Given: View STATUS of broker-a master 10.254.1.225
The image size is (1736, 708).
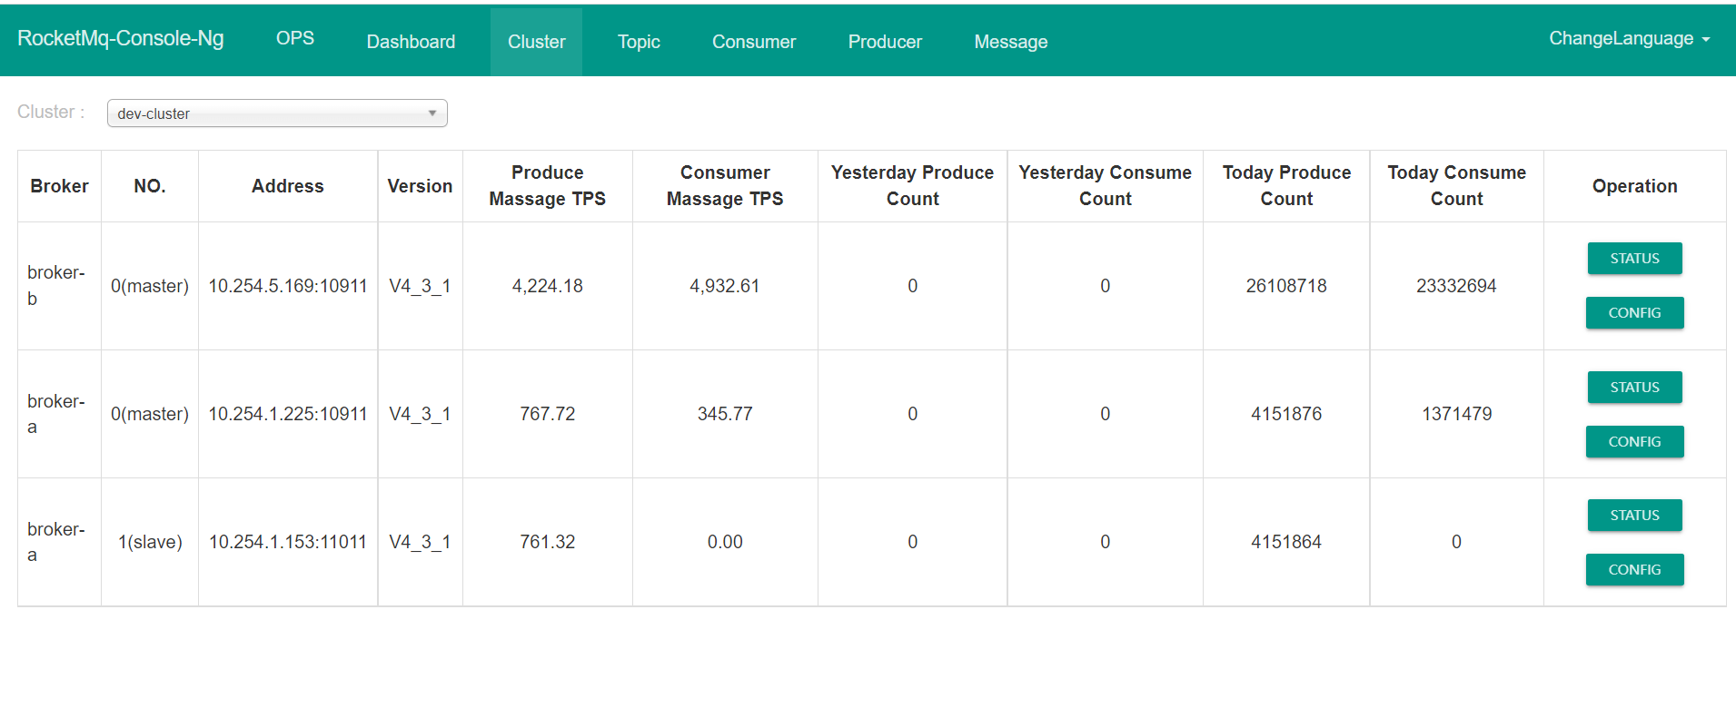Looking at the screenshot, I should pos(1634,388).
